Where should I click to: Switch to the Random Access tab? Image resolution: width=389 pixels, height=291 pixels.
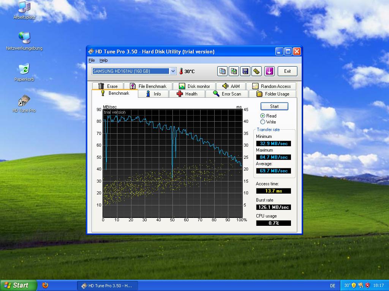tap(271, 86)
